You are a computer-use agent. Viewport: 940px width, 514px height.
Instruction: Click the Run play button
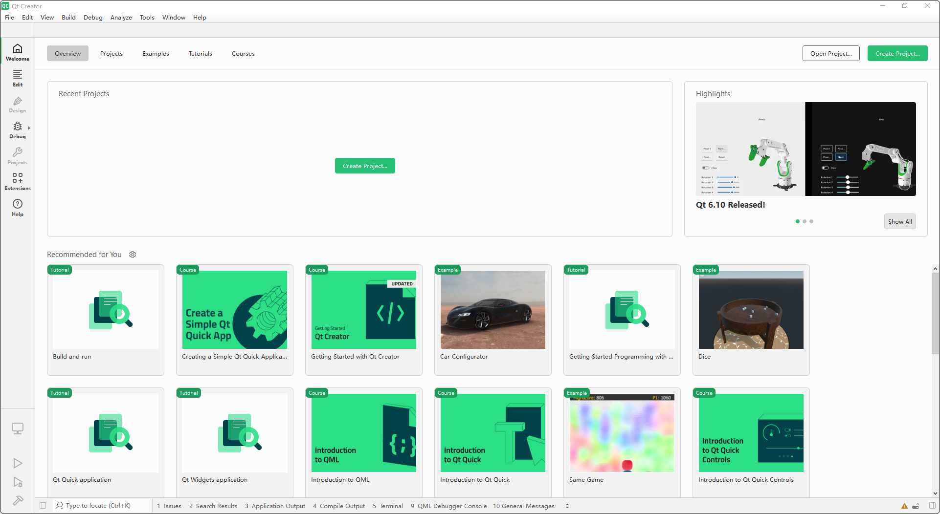pyautogui.click(x=18, y=463)
